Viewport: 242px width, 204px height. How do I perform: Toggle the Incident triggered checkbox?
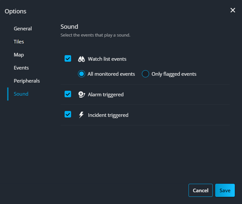coord(68,115)
